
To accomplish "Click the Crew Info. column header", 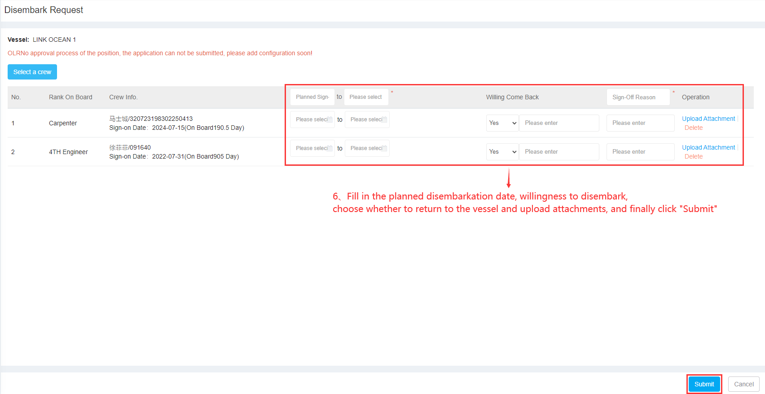I will [123, 97].
